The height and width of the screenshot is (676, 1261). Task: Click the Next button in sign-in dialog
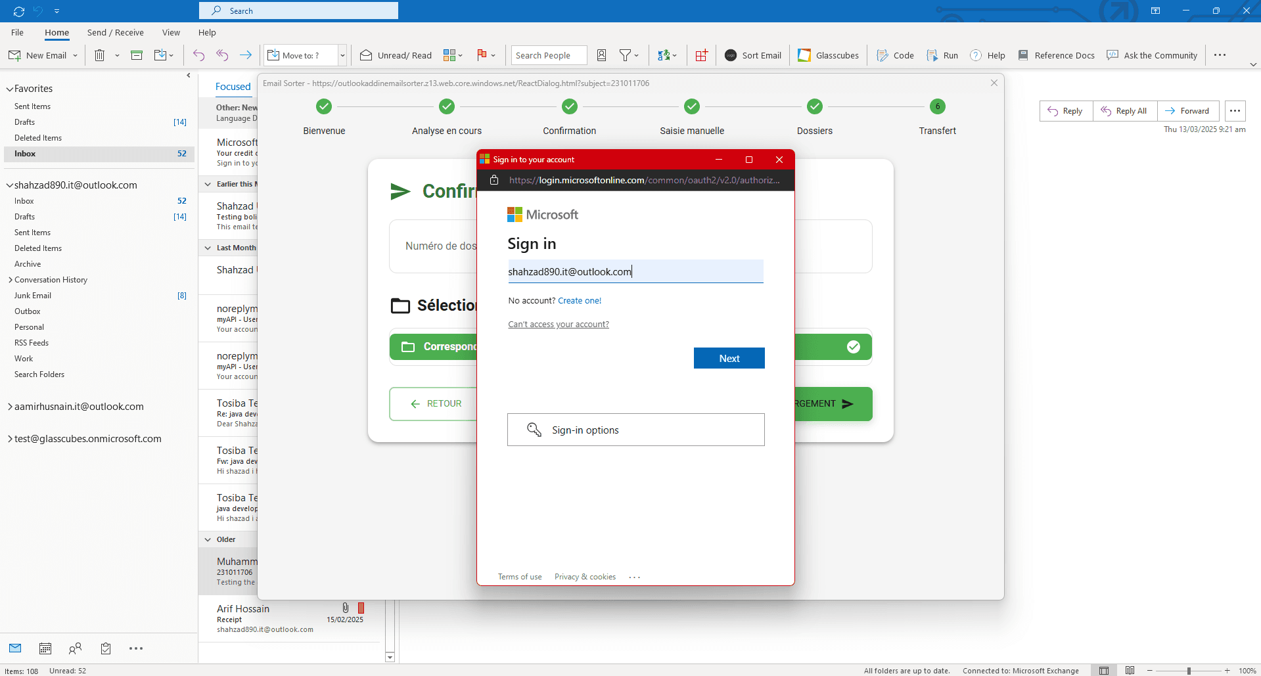(729, 358)
